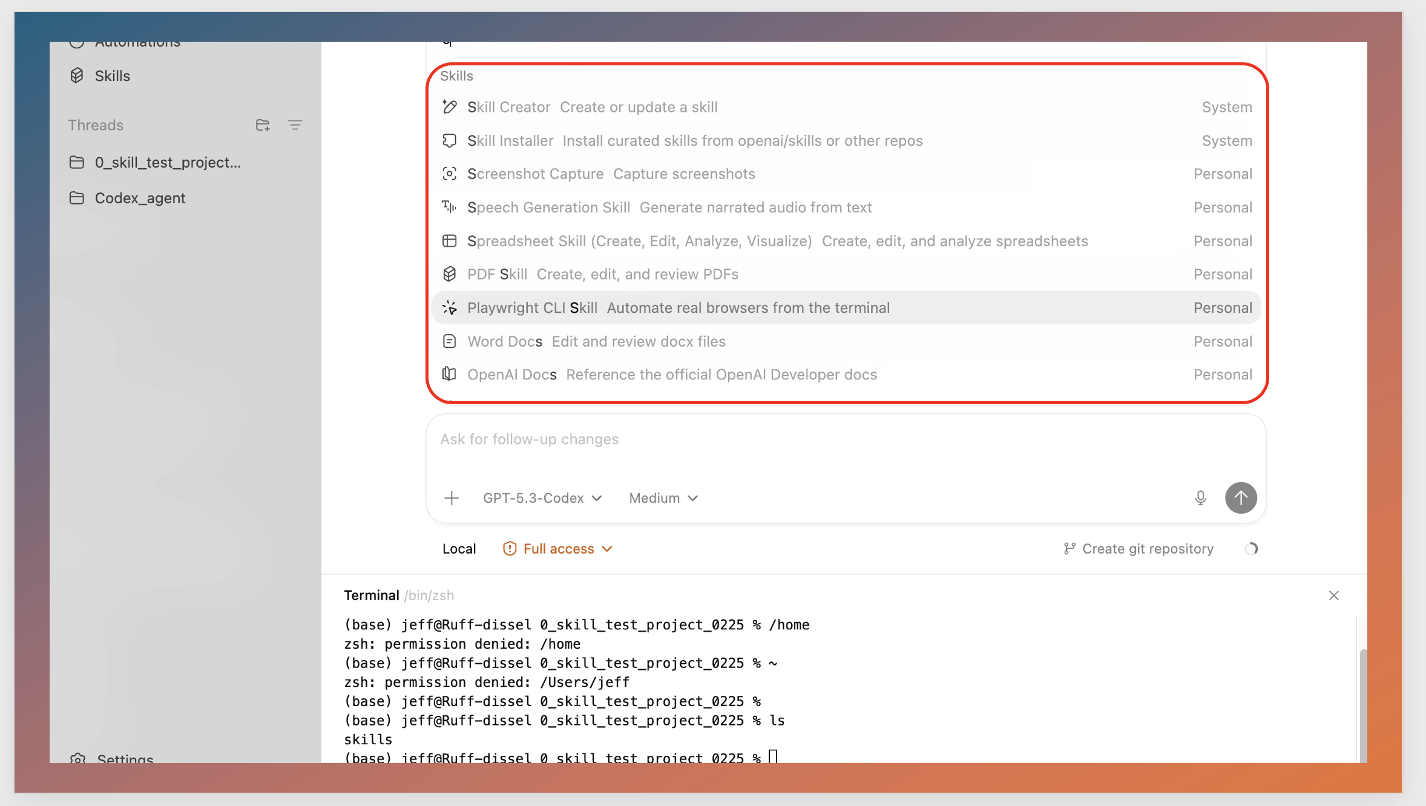The height and width of the screenshot is (806, 1426).
Task: Click the Skill Installer icon
Action: [x=449, y=140]
